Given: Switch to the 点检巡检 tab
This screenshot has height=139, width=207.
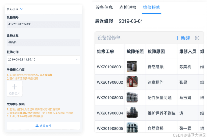Looking at the screenshot, I should pyautogui.click(x=128, y=7).
